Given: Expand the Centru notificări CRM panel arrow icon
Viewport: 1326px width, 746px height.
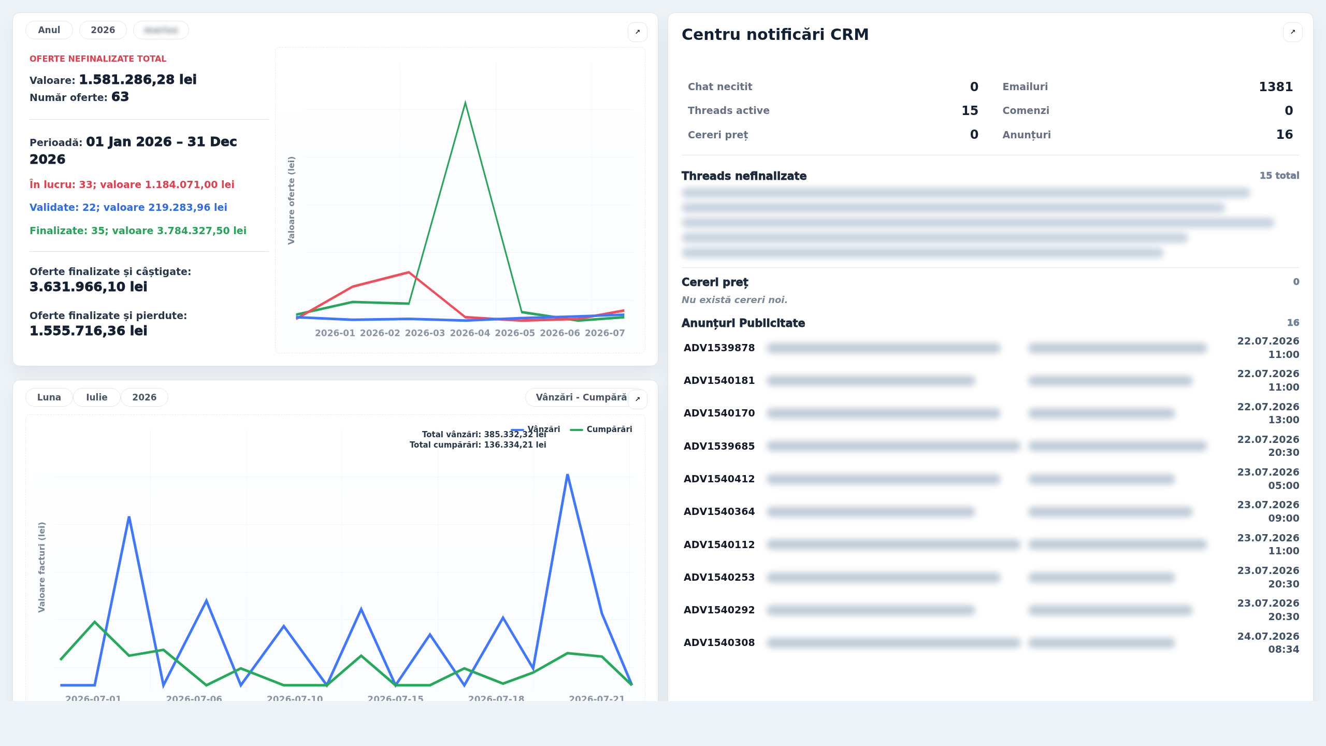Looking at the screenshot, I should pyautogui.click(x=1292, y=32).
